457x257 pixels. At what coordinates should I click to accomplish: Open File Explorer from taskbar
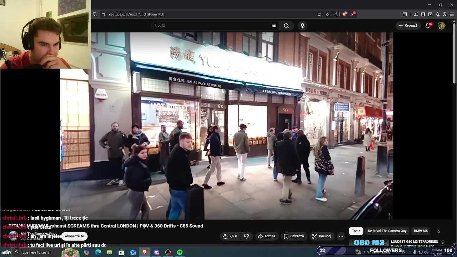(110, 252)
